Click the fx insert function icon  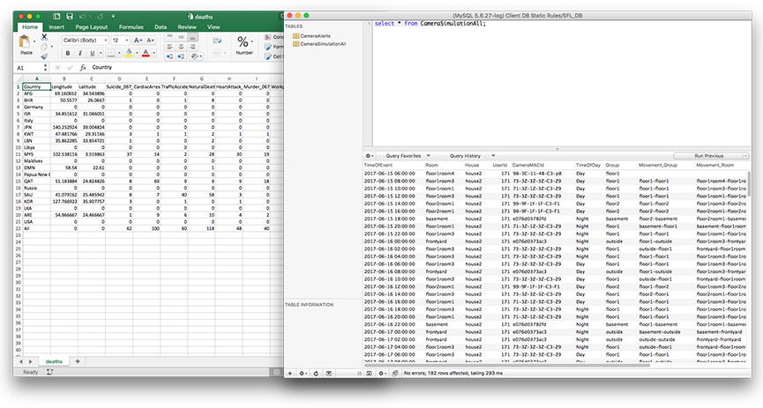(83, 68)
